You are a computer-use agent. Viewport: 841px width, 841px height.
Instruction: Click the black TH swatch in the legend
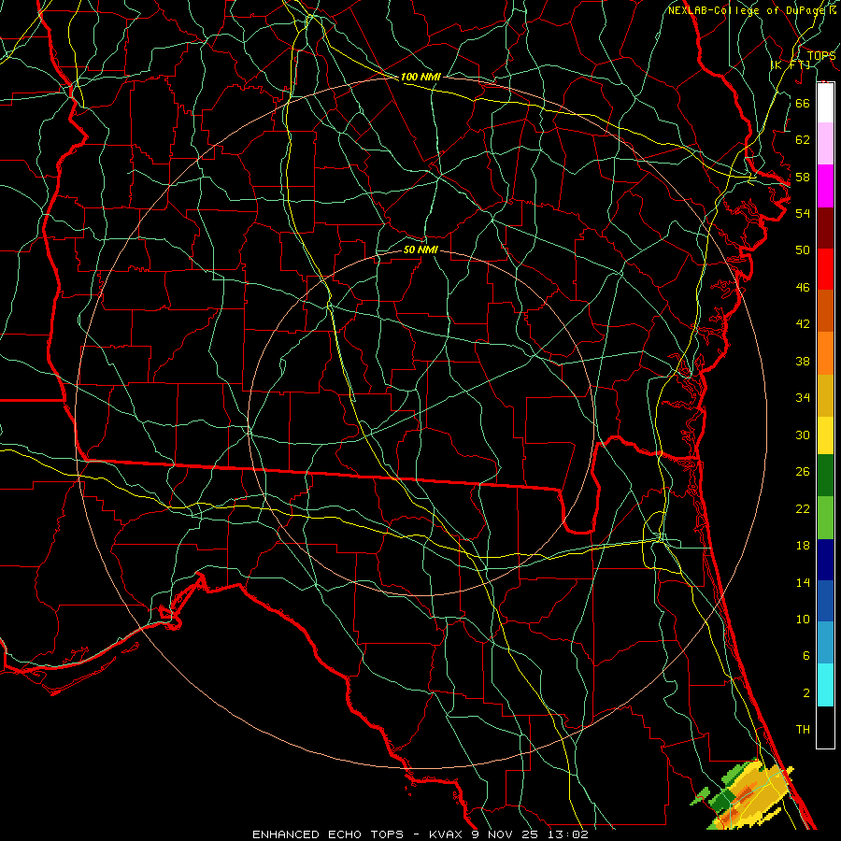[825, 727]
